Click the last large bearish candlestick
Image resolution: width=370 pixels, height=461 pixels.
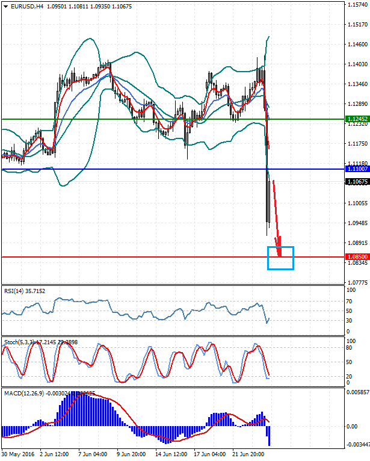[268, 199]
